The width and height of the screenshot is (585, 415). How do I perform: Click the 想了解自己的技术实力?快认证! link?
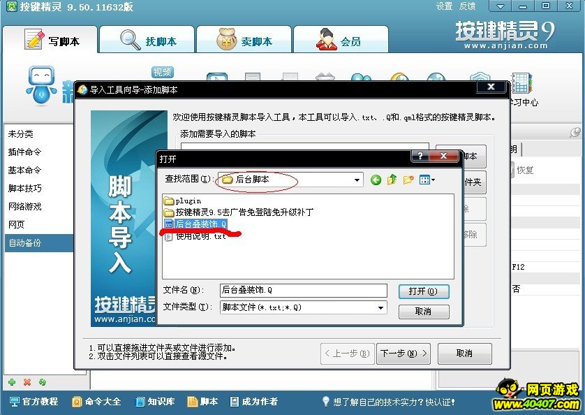pyautogui.click(x=389, y=402)
